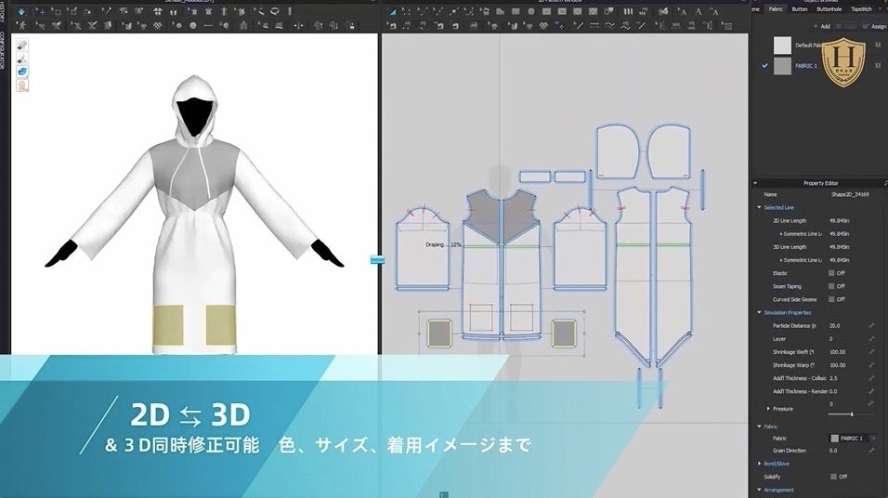The width and height of the screenshot is (888, 498).
Task: Select the Internal Rectangle tool in 2D toolbar
Action: click(x=562, y=12)
